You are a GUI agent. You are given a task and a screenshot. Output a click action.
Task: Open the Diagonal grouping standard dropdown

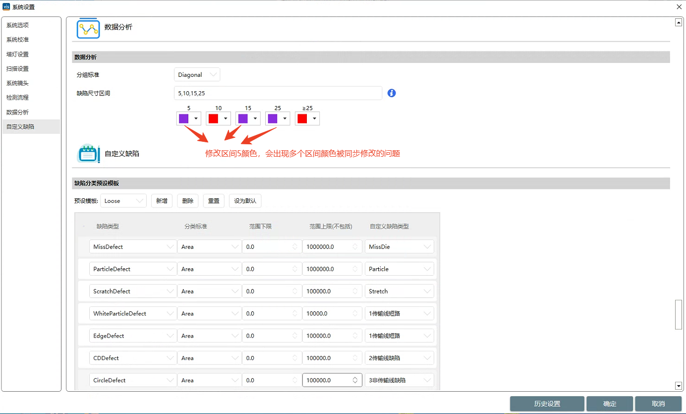tap(197, 75)
